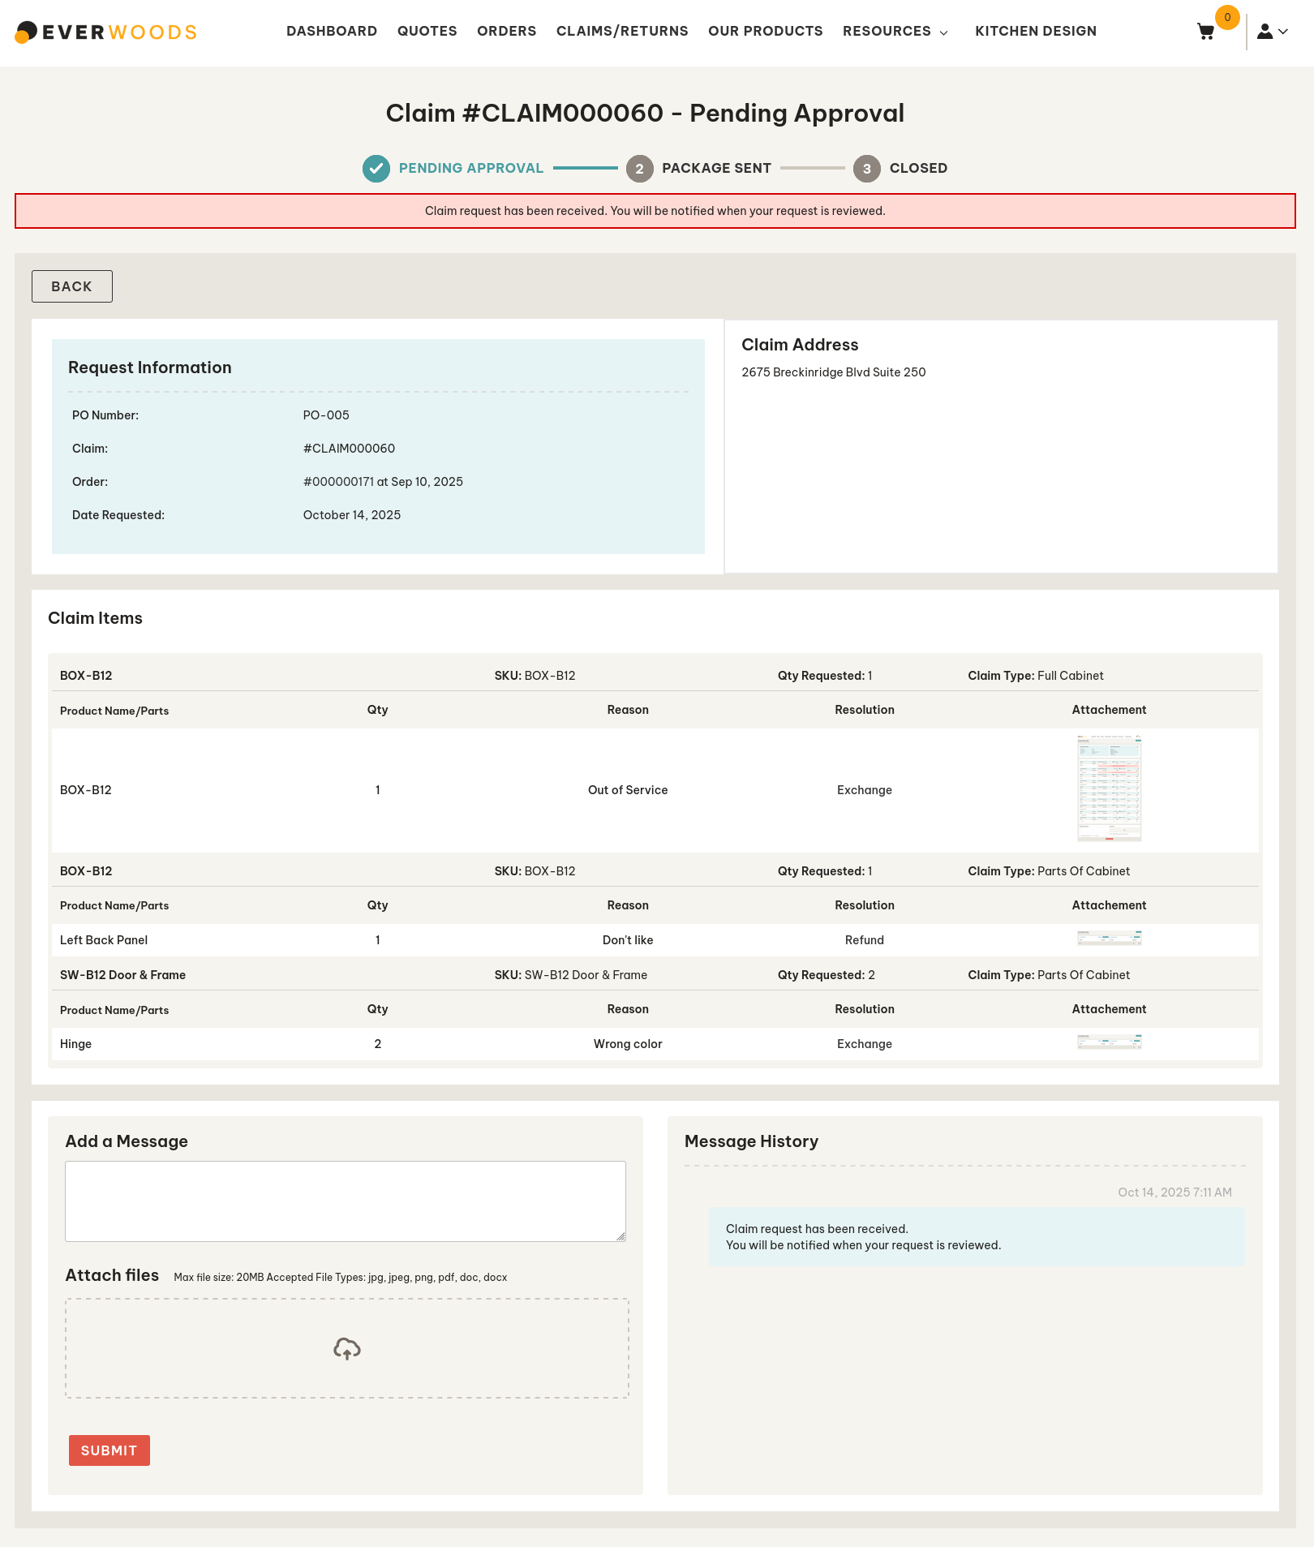Go to the Dashboard page

coord(331,32)
